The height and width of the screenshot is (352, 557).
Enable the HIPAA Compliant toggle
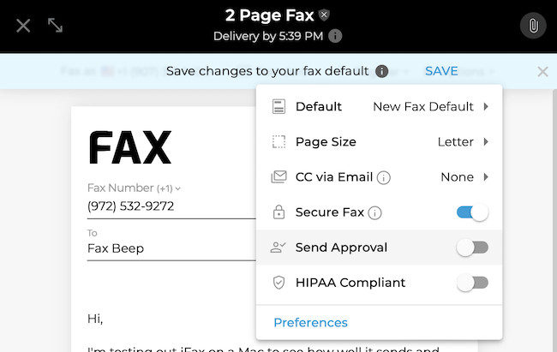(472, 283)
